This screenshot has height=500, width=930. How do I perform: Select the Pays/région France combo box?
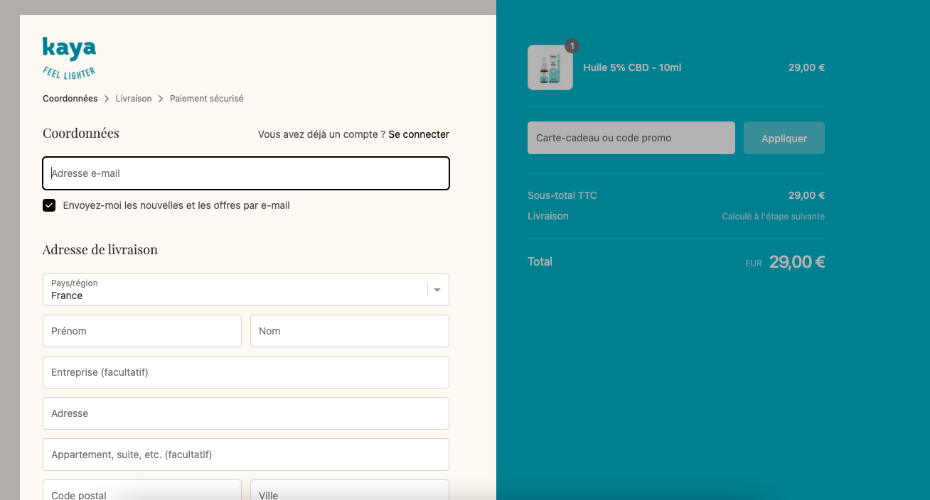tap(246, 290)
